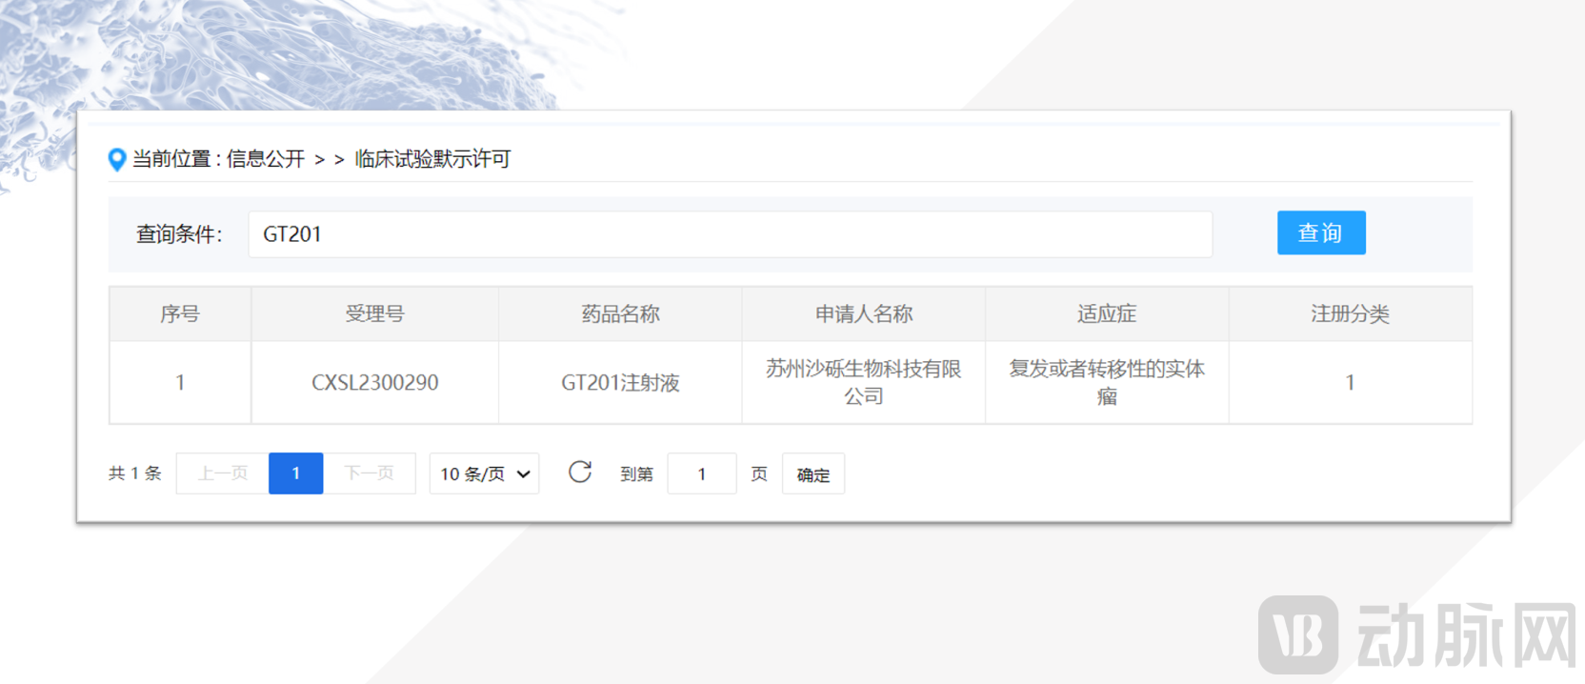Open the 10 条/页 page size dropdown

coord(484,473)
